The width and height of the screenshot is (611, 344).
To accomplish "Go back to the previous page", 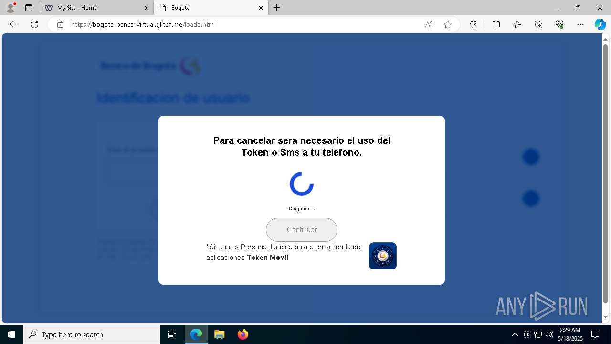I will click(x=13, y=24).
